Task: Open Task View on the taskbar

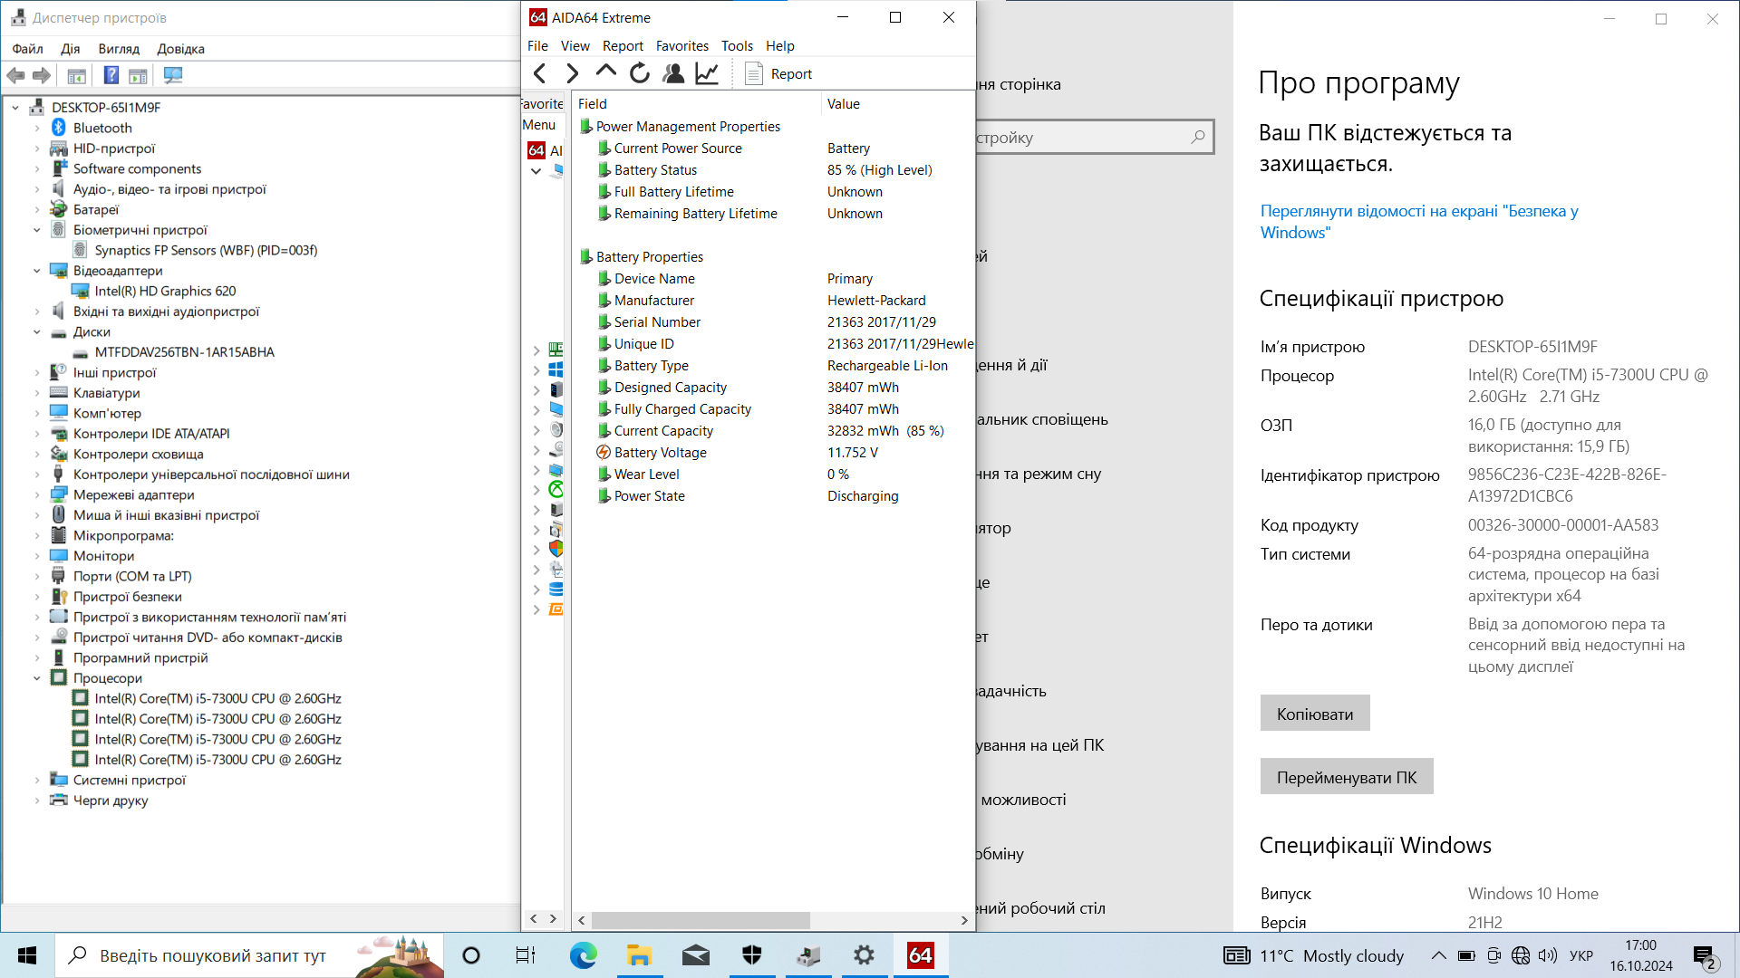Action: click(526, 955)
